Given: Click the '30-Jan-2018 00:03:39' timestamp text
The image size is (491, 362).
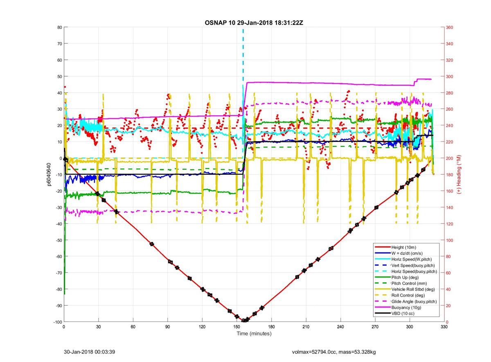Looking at the screenshot, I should 90,351.
